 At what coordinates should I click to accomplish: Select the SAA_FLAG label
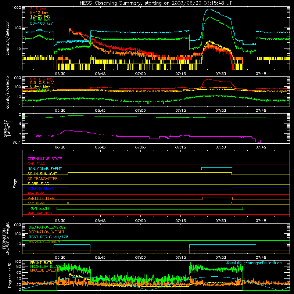tap(36, 193)
